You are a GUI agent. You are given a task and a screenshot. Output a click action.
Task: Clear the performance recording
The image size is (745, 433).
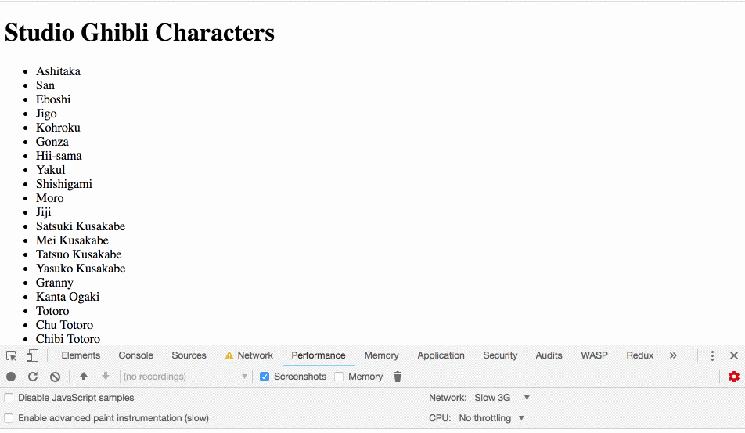[55, 377]
